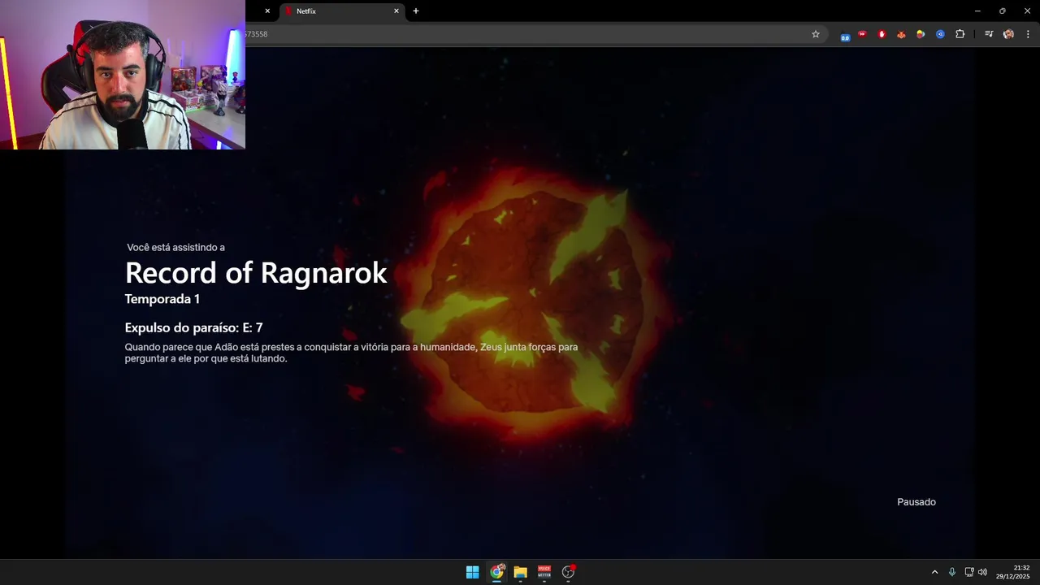This screenshot has width=1040, height=585.
Task: Open the clock showing 21:32 and date
Action: click(1012, 572)
